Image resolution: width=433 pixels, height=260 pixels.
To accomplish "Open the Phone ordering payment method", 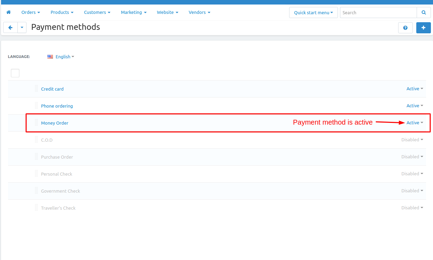I will point(57,106).
